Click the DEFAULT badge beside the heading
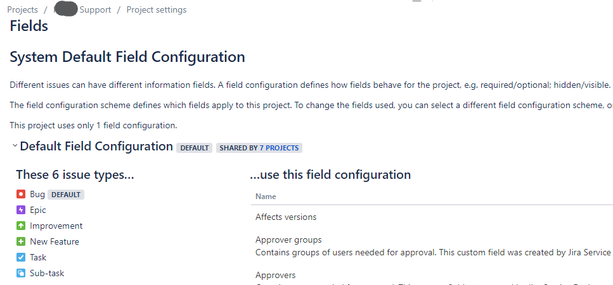613x285 pixels. (x=195, y=148)
